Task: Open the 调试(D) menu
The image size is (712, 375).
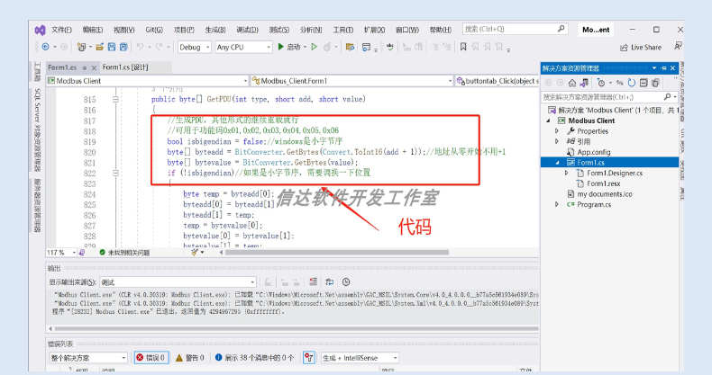Action: point(247,30)
